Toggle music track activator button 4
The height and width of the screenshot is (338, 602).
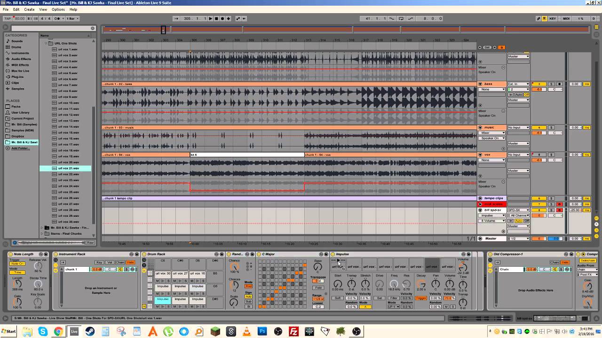point(539,127)
